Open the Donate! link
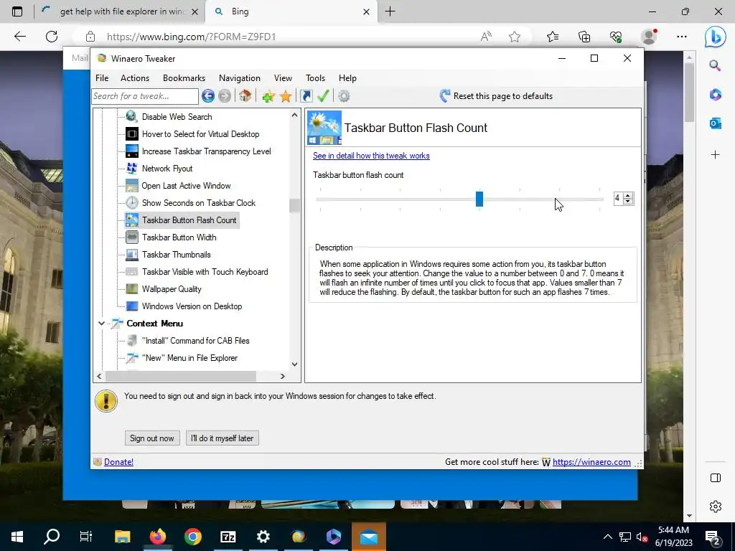 click(x=118, y=462)
